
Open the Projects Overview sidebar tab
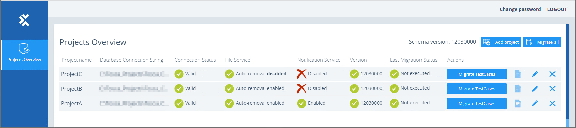pyautogui.click(x=24, y=55)
